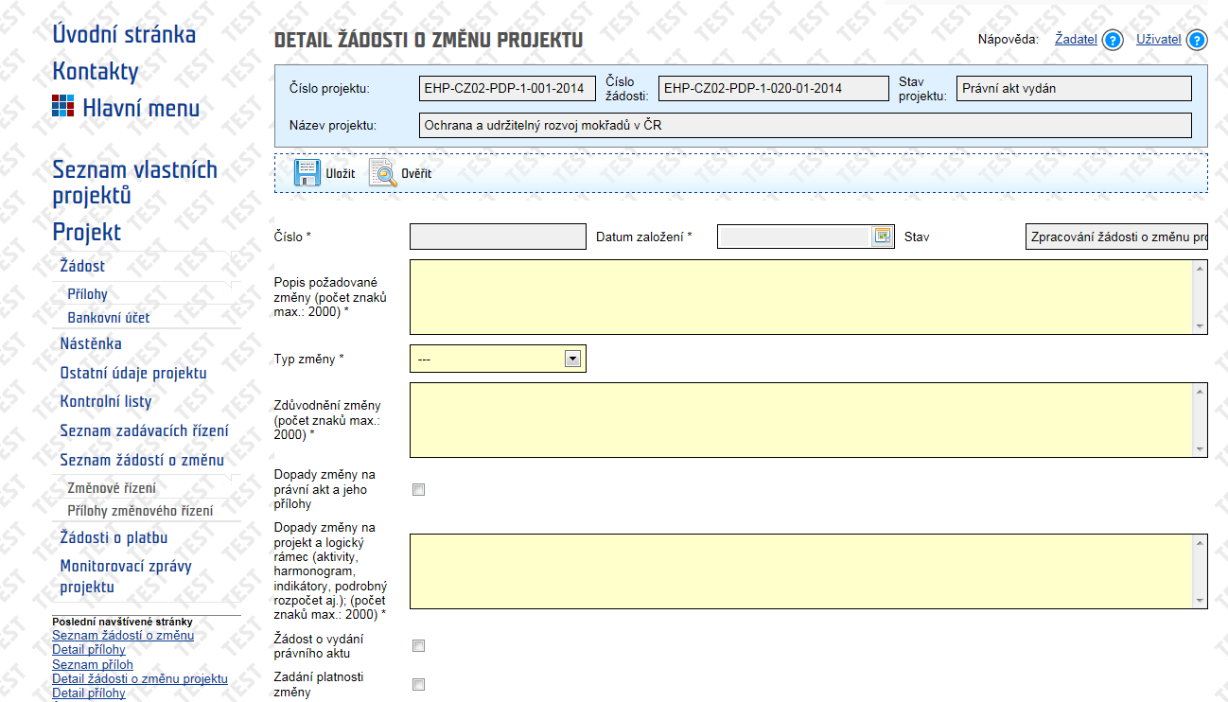
Task: Click the Stav field showing Zpracování žádosti
Action: (1116, 237)
